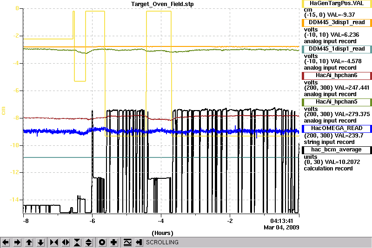Click the waveform graph-mode icon
The image size is (372, 248).
click(x=127, y=242)
